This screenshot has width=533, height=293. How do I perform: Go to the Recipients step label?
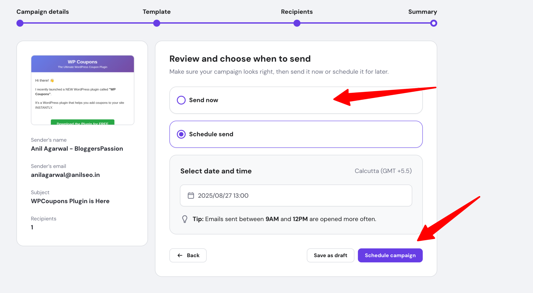click(297, 12)
